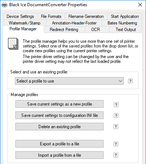This screenshot has width=146, height=164.
Task: Click Import a profile from a file
Action: click(x=59, y=155)
